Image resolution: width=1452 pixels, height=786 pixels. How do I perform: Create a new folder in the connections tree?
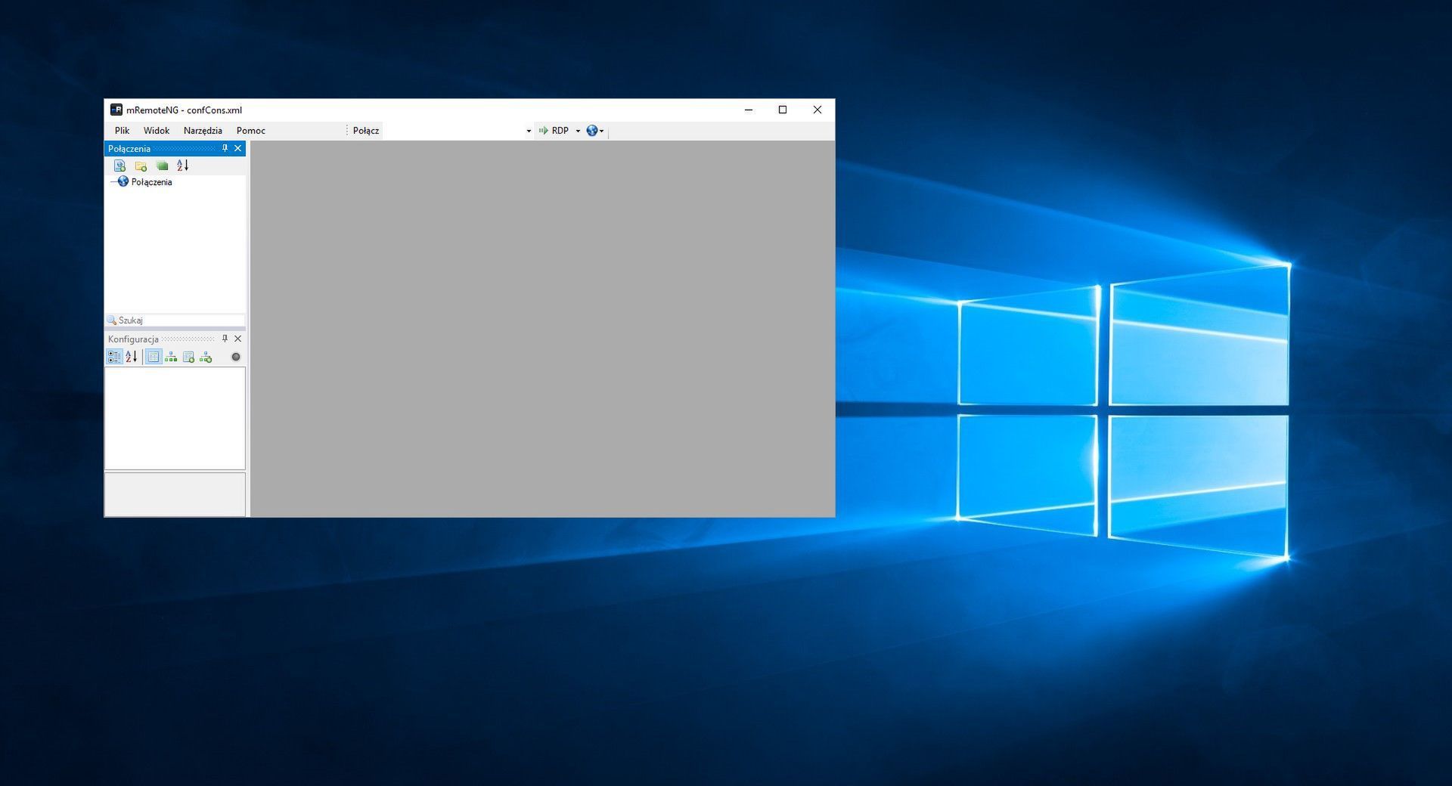pyautogui.click(x=141, y=166)
